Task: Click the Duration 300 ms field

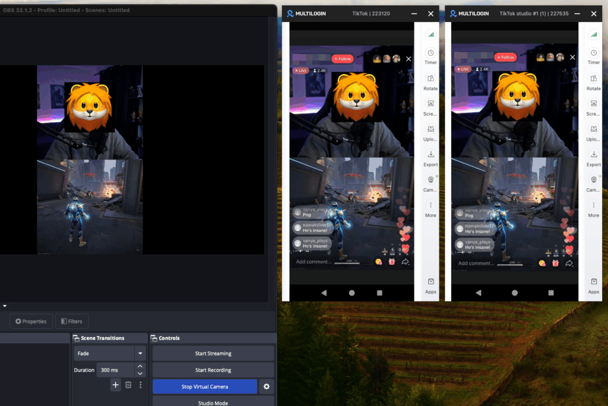Action: [116, 370]
